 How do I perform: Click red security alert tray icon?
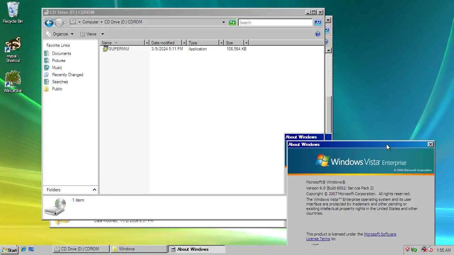pyautogui.click(x=408, y=249)
